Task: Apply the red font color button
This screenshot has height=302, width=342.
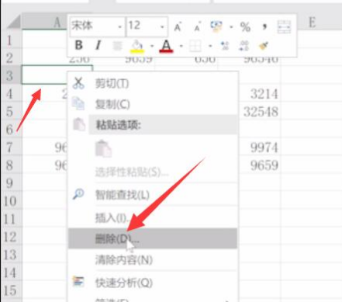Action: click(x=166, y=46)
